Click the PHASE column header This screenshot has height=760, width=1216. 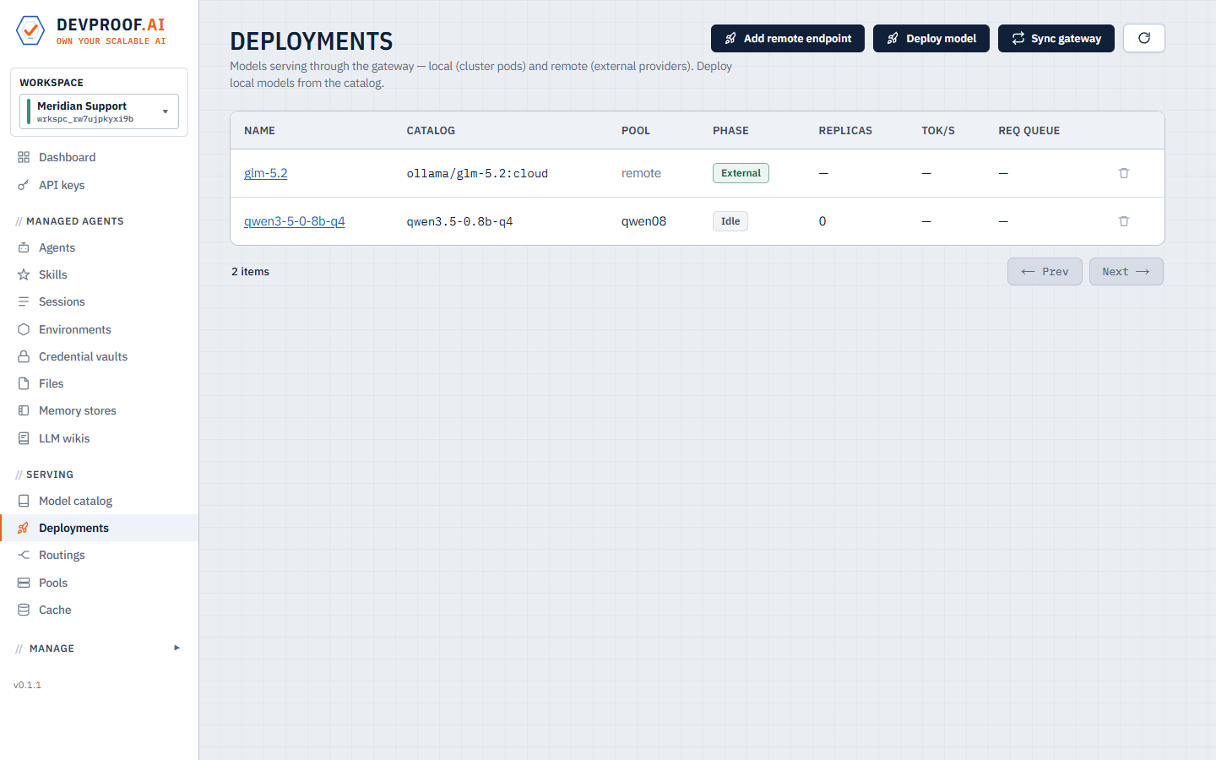730,131
